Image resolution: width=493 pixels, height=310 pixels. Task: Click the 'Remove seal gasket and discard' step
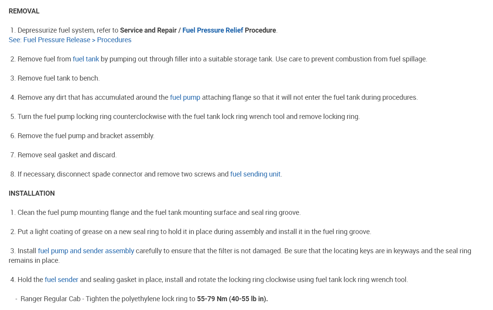[x=67, y=155]
